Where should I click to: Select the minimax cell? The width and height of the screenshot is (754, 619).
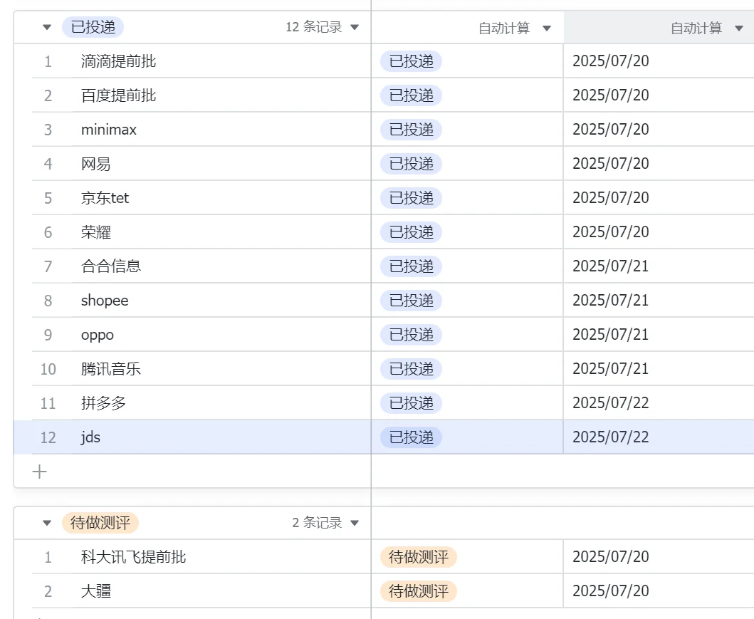[x=221, y=130]
